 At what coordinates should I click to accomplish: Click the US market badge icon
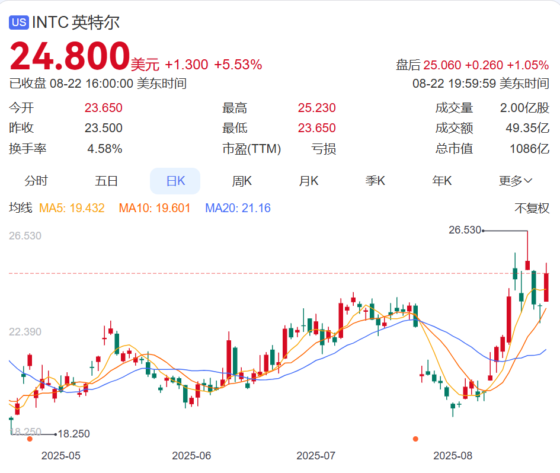click(19, 22)
